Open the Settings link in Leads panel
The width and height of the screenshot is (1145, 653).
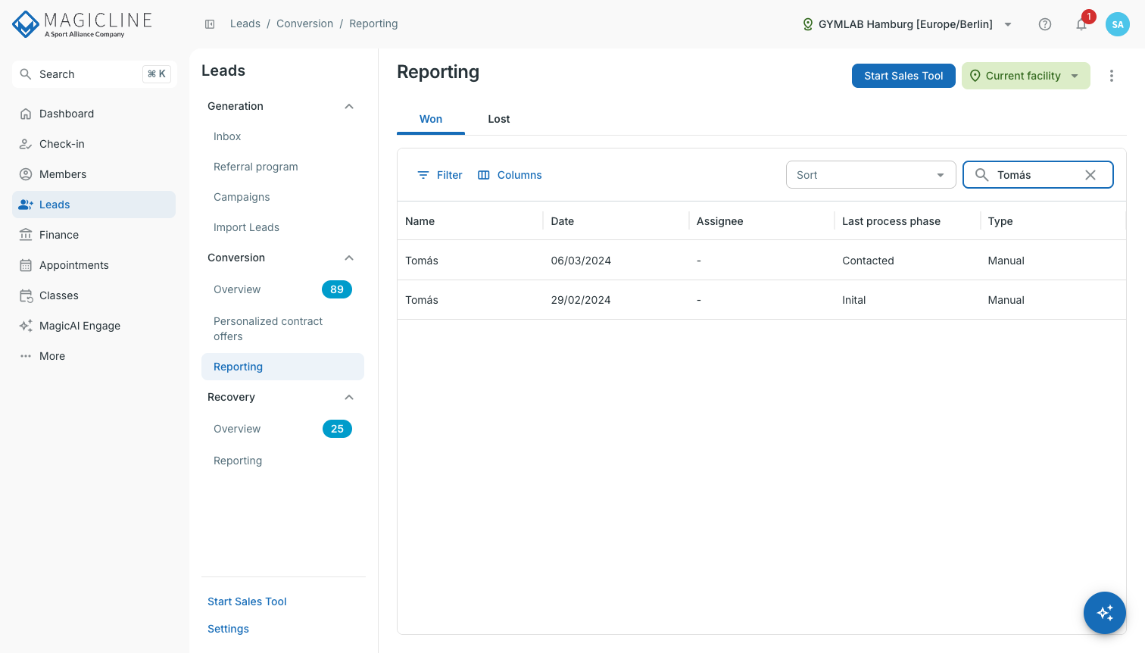pos(229,629)
